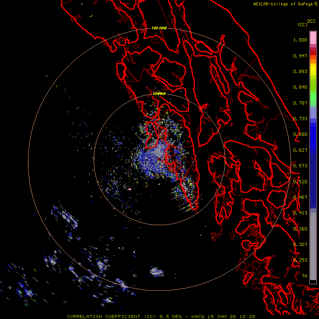This screenshot has width=319, height=319.
Task: Select the 0.947 color scale value
Action: point(300,56)
